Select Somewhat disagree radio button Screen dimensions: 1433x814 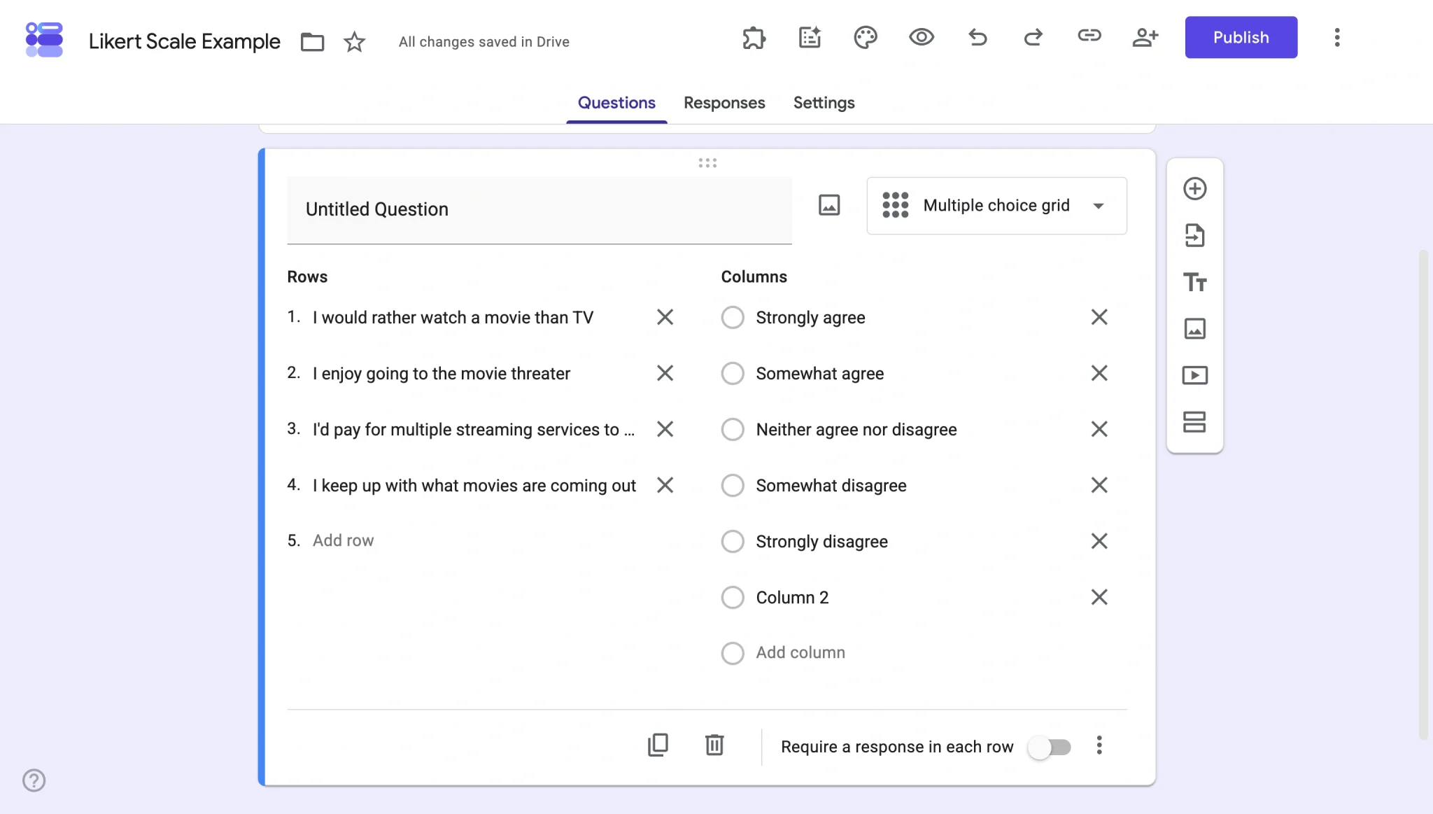[x=733, y=485]
